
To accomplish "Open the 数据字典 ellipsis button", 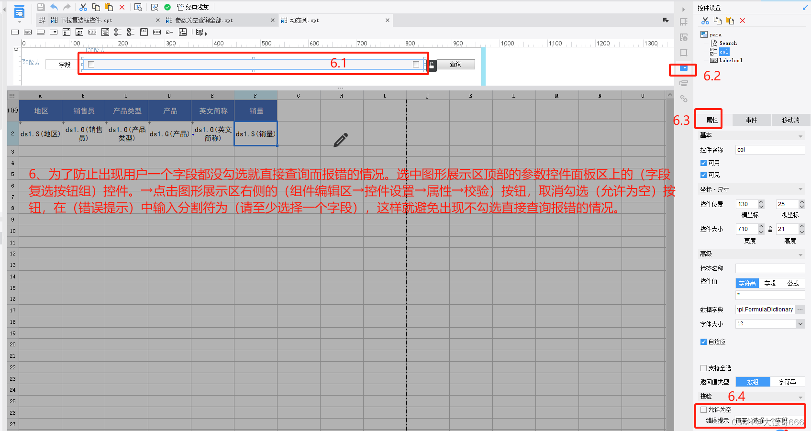I will pyautogui.click(x=800, y=309).
